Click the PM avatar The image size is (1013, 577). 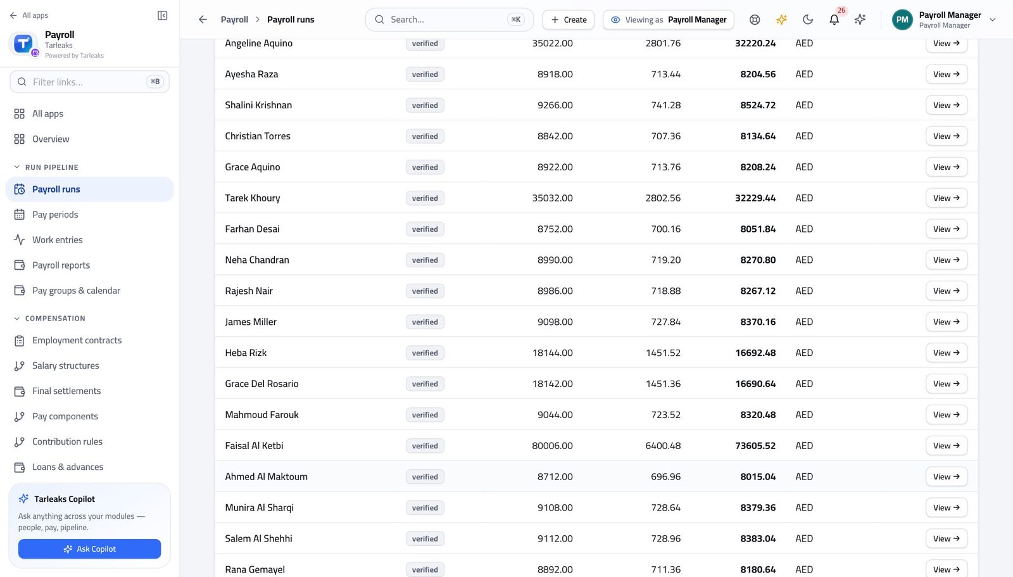(x=902, y=20)
